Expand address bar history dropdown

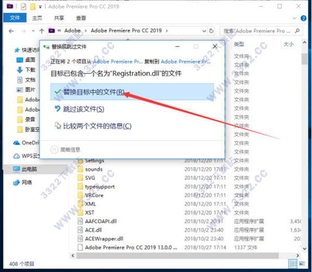(x=204, y=31)
